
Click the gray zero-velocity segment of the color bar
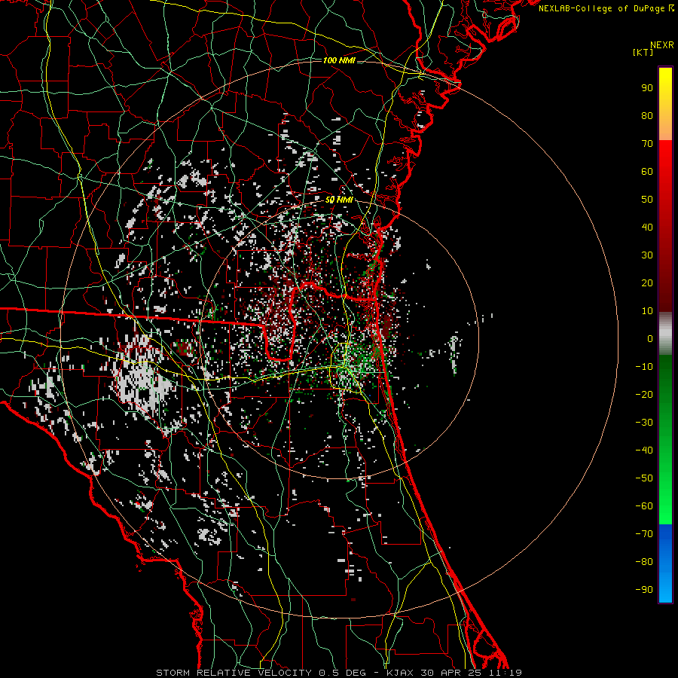(665, 334)
